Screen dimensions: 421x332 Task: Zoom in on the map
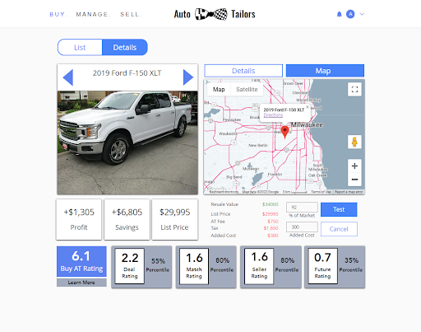[354, 166]
